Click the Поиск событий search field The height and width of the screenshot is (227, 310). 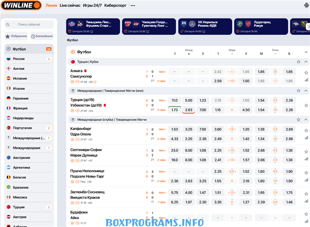29,24
